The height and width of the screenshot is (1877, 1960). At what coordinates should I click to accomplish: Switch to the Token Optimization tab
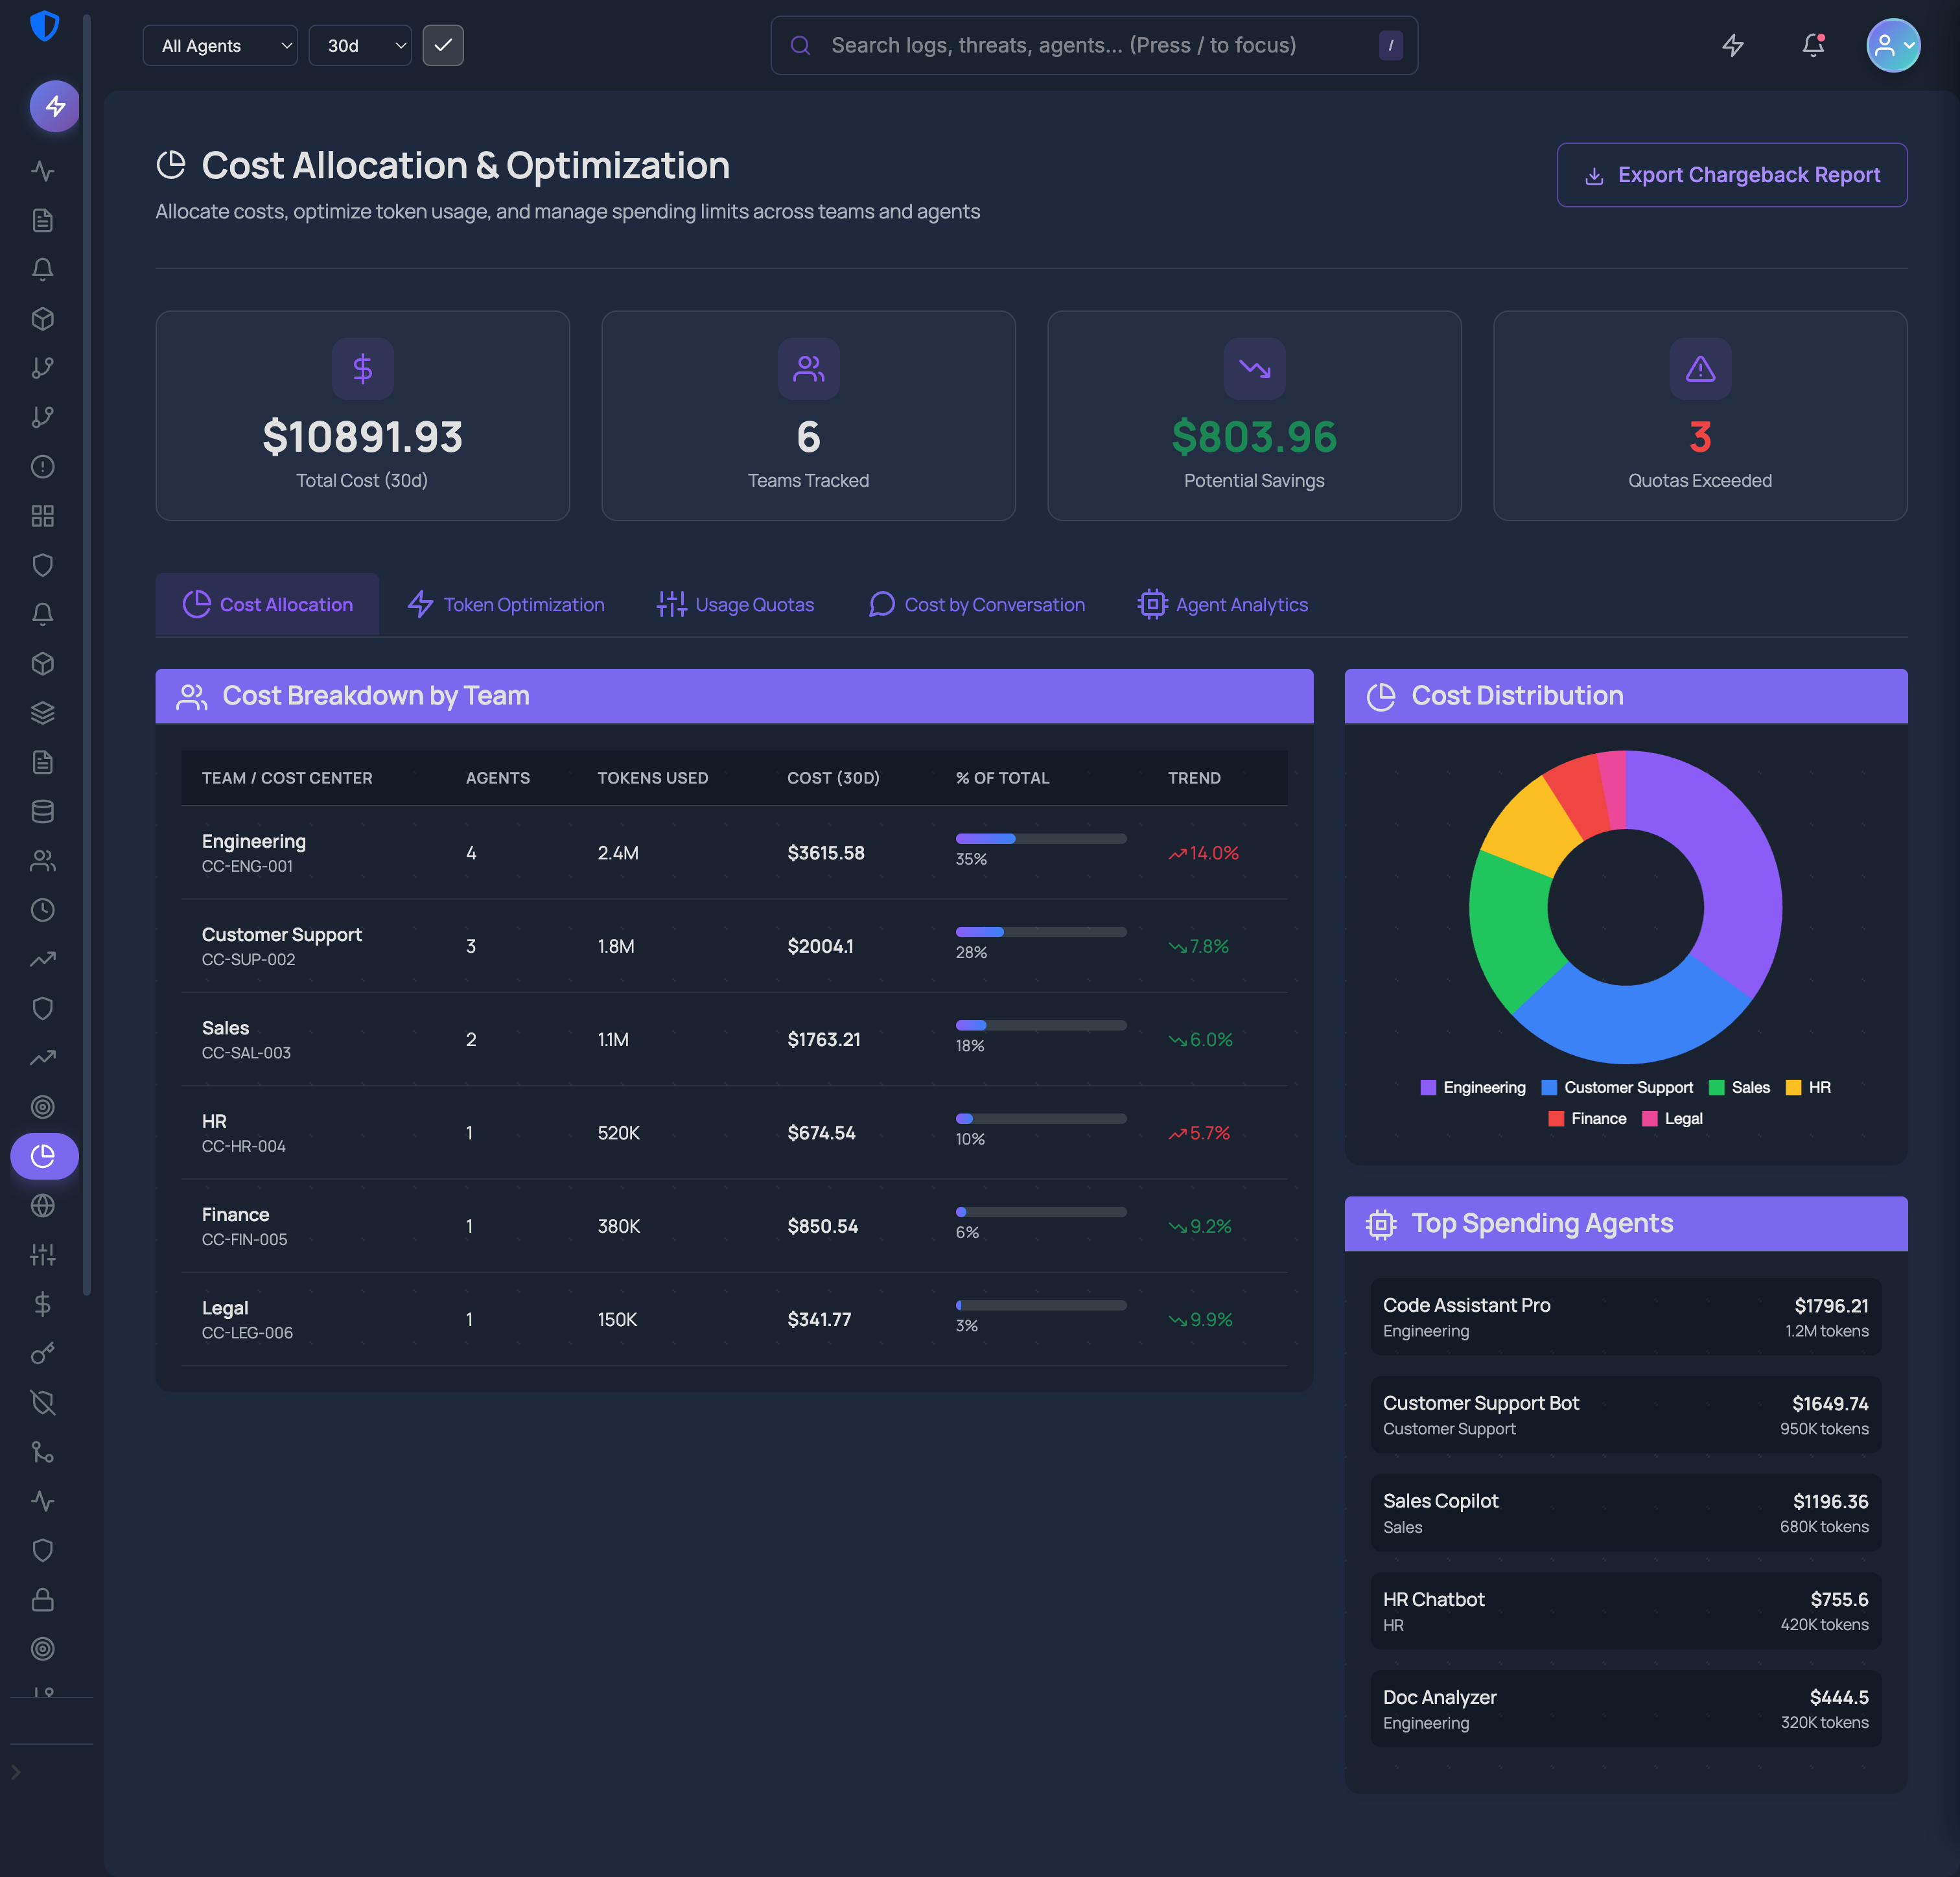[x=506, y=604]
